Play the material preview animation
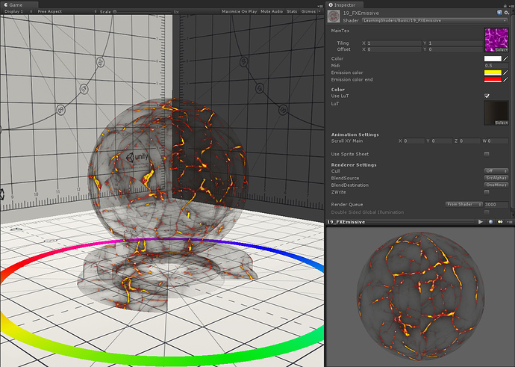 (481, 222)
